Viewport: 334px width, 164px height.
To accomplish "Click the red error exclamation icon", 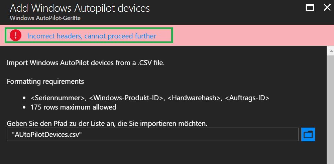I will point(15,35).
